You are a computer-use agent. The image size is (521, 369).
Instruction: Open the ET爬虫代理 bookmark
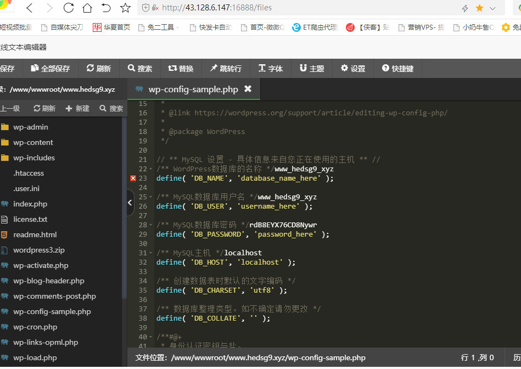tap(315, 27)
